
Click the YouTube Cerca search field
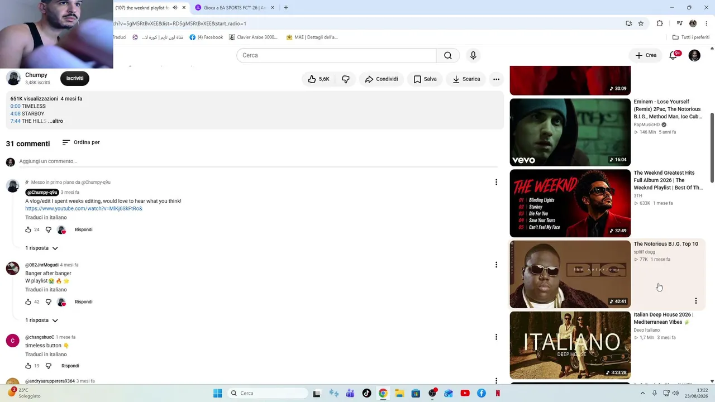(336, 55)
